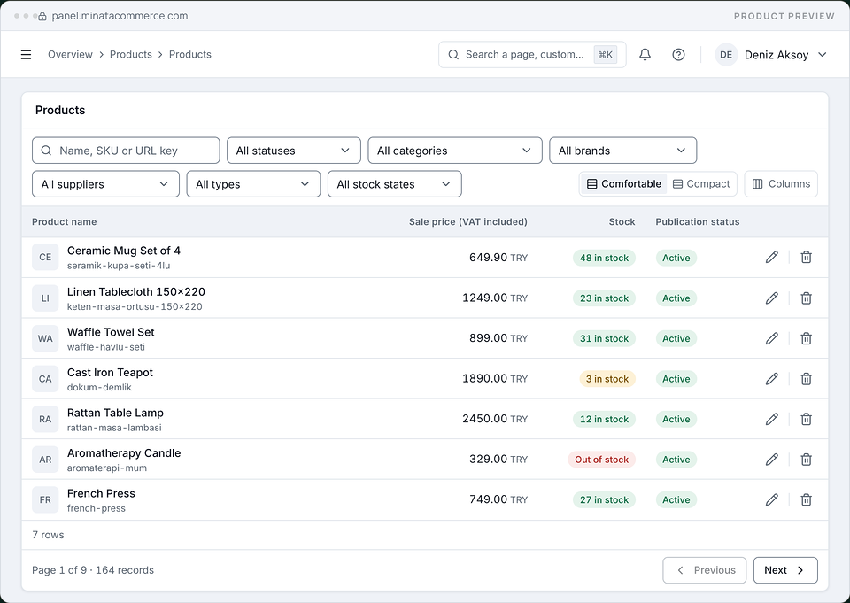Go to the Next page
This screenshot has width=850, height=603.
click(785, 570)
